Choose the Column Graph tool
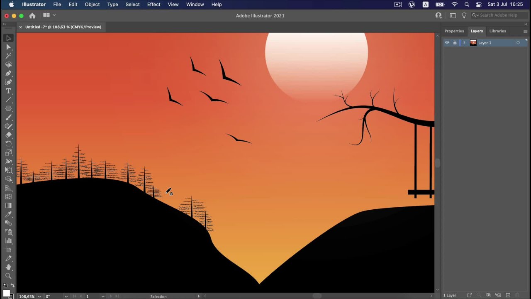 (8, 241)
